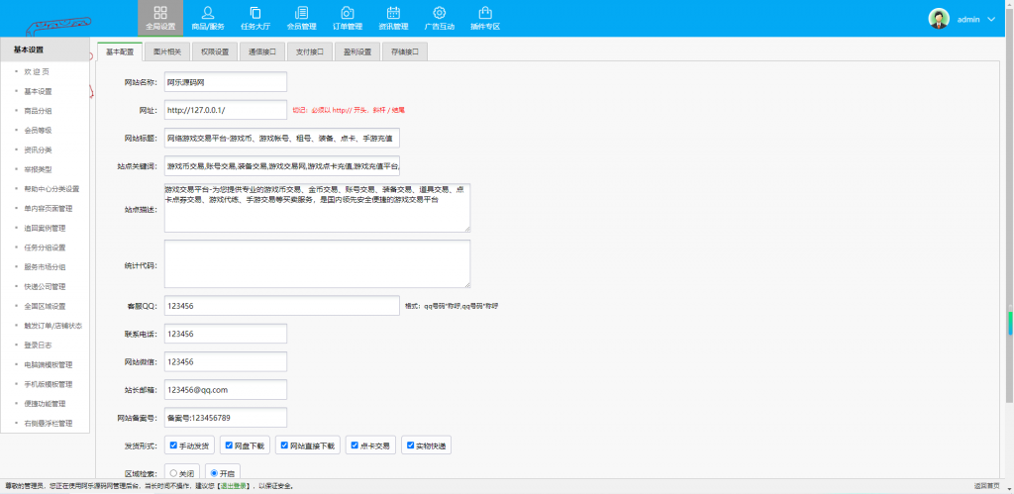Switch to 盈利设置 tab

point(357,52)
